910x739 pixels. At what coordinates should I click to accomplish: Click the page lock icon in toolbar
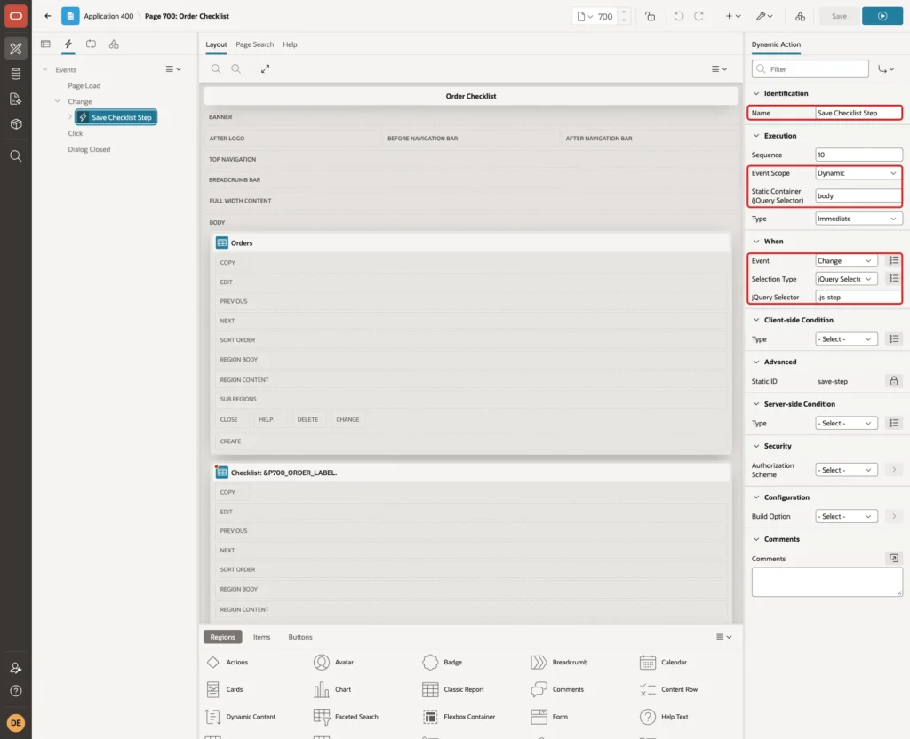(650, 16)
